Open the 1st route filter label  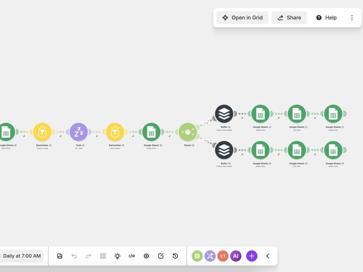[x=206, y=123]
